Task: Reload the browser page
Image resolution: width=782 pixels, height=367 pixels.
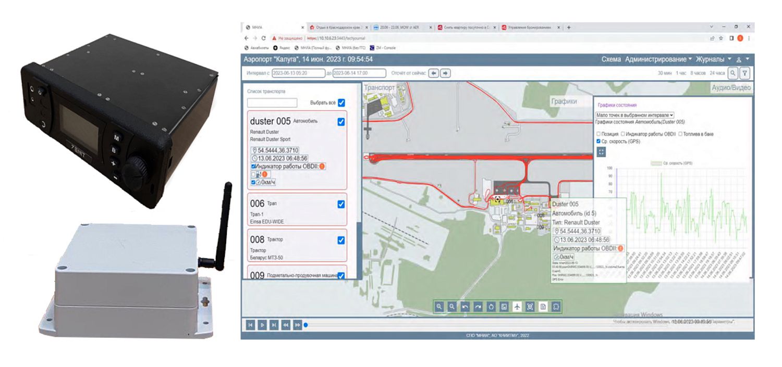Action: (264, 38)
